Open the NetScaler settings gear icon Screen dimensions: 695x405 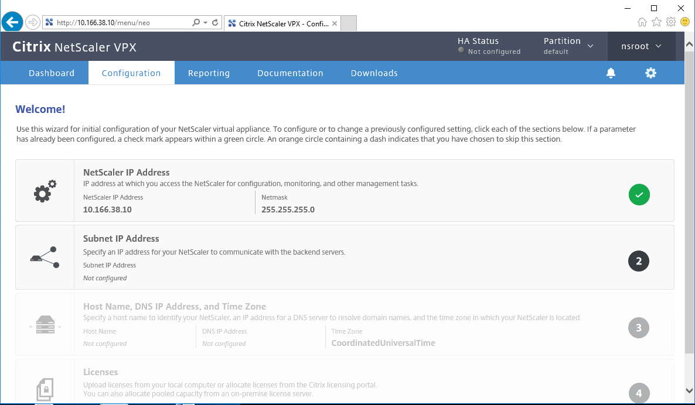click(650, 73)
